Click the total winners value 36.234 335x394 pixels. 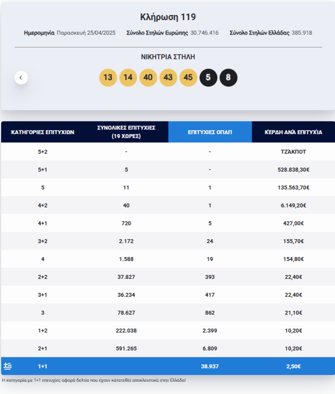(126, 295)
